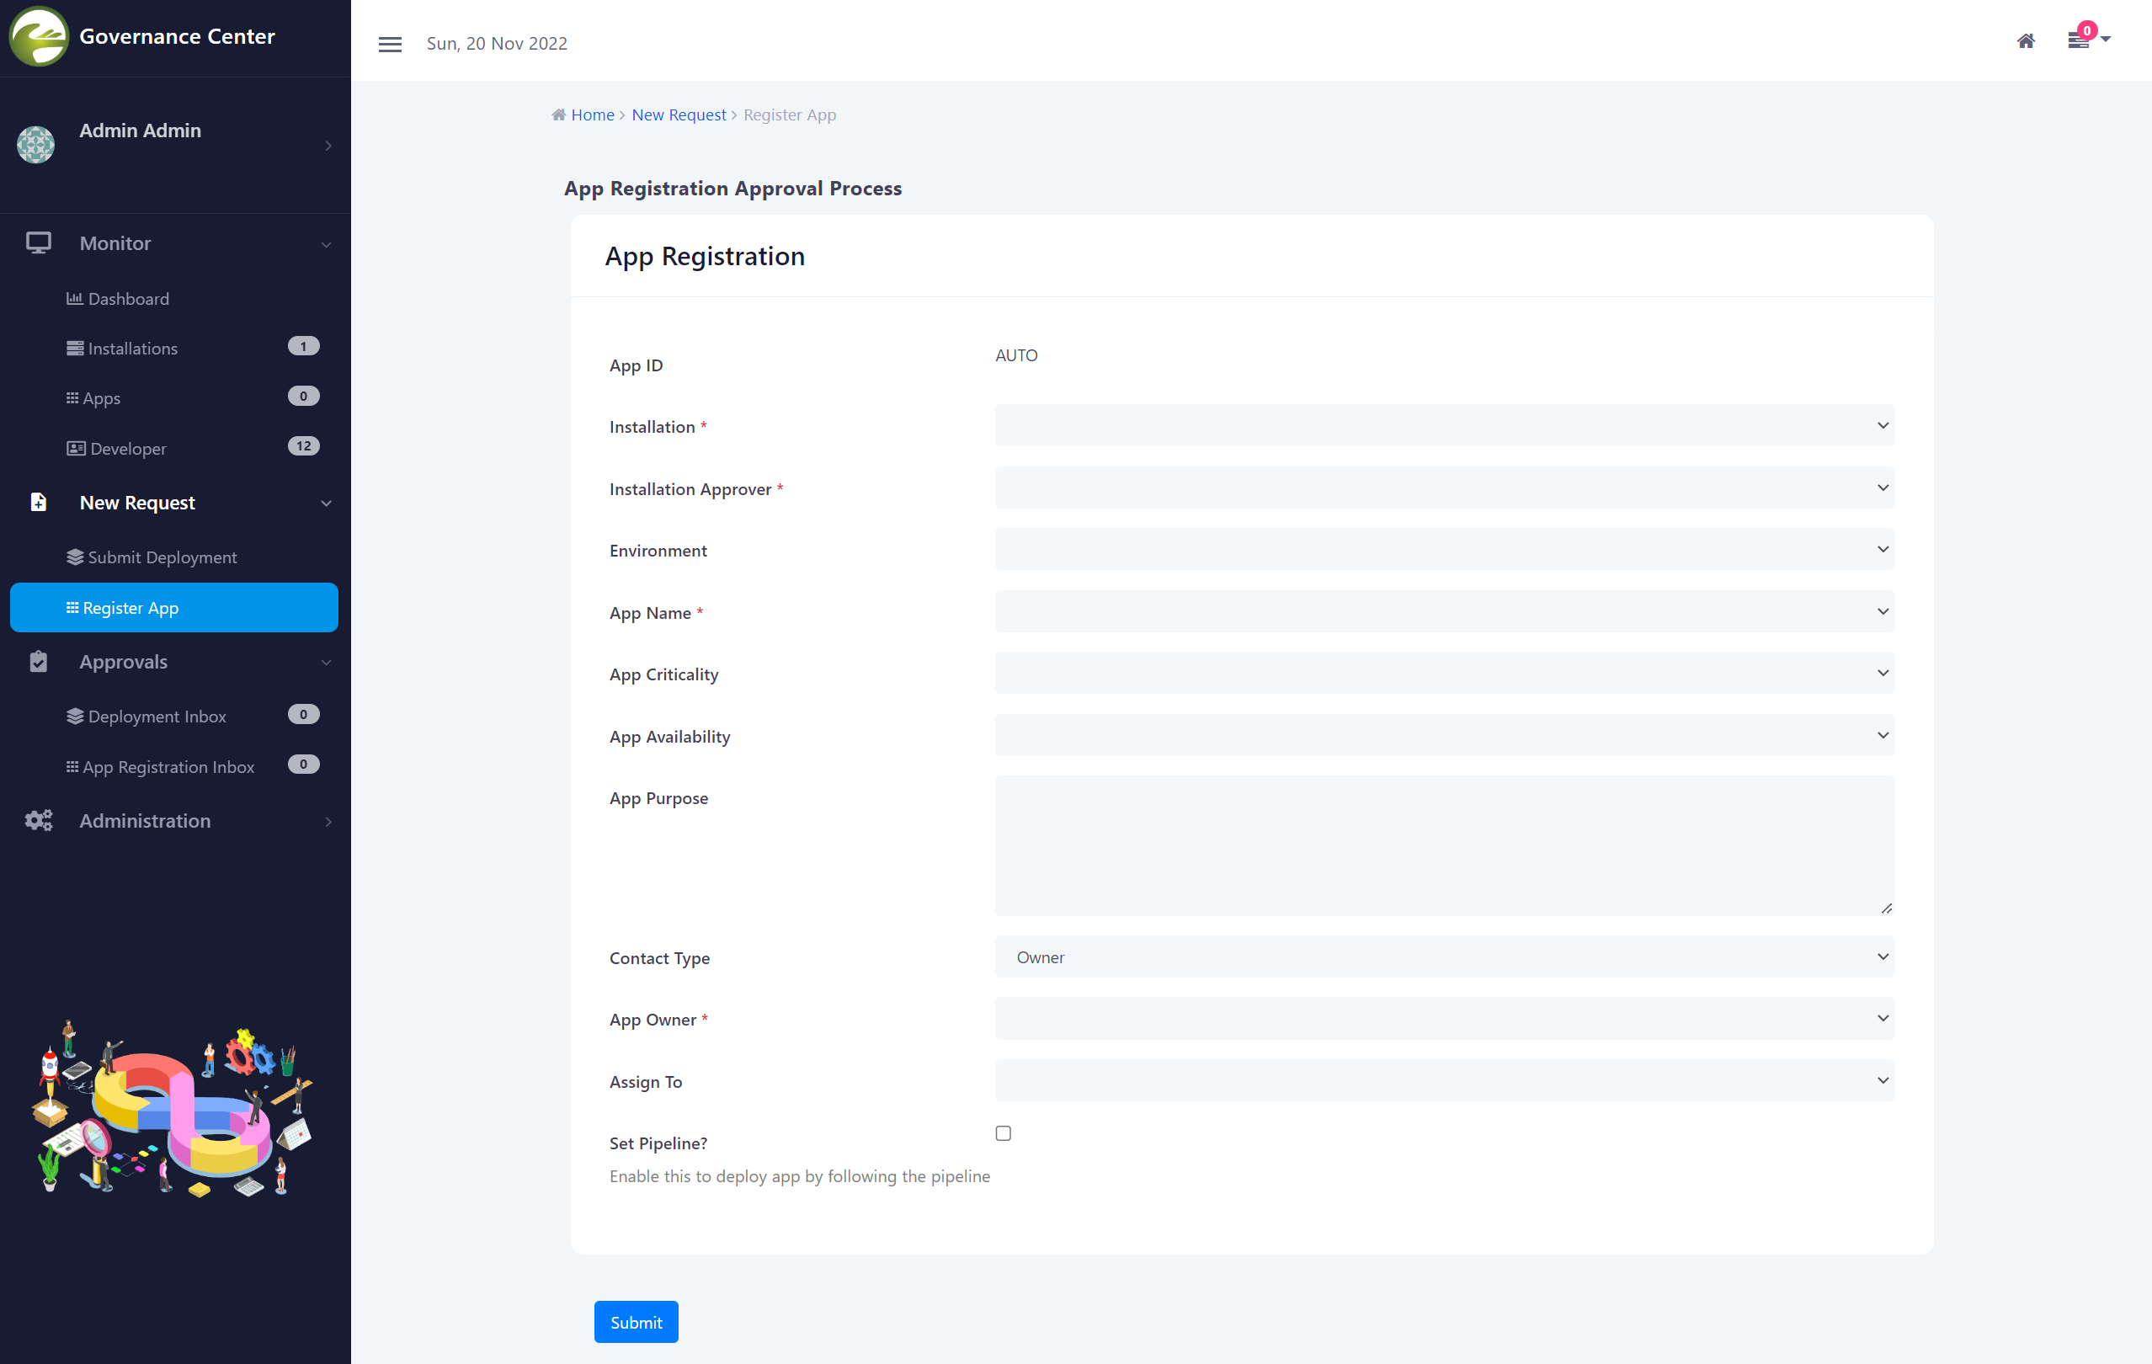This screenshot has height=1364, width=2152.
Task: Go to Dashboard in sidebar
Action: click(x=128, y=299)
